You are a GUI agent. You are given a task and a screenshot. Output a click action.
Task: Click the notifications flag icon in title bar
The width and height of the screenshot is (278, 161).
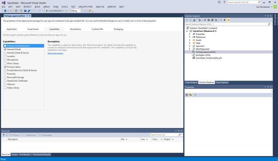click(224, 2)
